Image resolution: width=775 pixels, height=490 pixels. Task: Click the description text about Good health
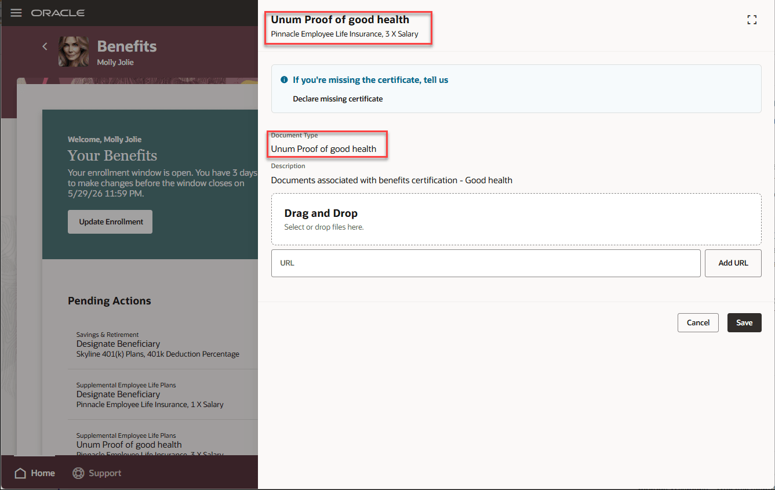click(392, 180)
